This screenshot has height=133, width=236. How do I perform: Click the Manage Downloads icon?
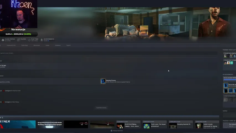111,131
